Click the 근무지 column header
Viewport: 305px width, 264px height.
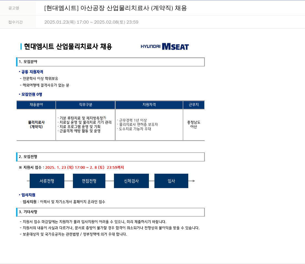pos(194,105)
